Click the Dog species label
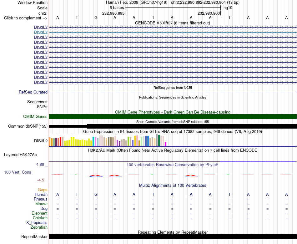The width and height of the screenshot is (297, 244). coord(44,209)
